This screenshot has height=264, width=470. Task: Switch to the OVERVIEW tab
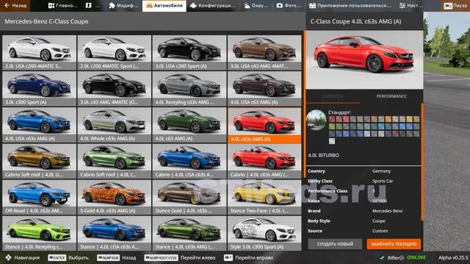click(x=333, y=96)
